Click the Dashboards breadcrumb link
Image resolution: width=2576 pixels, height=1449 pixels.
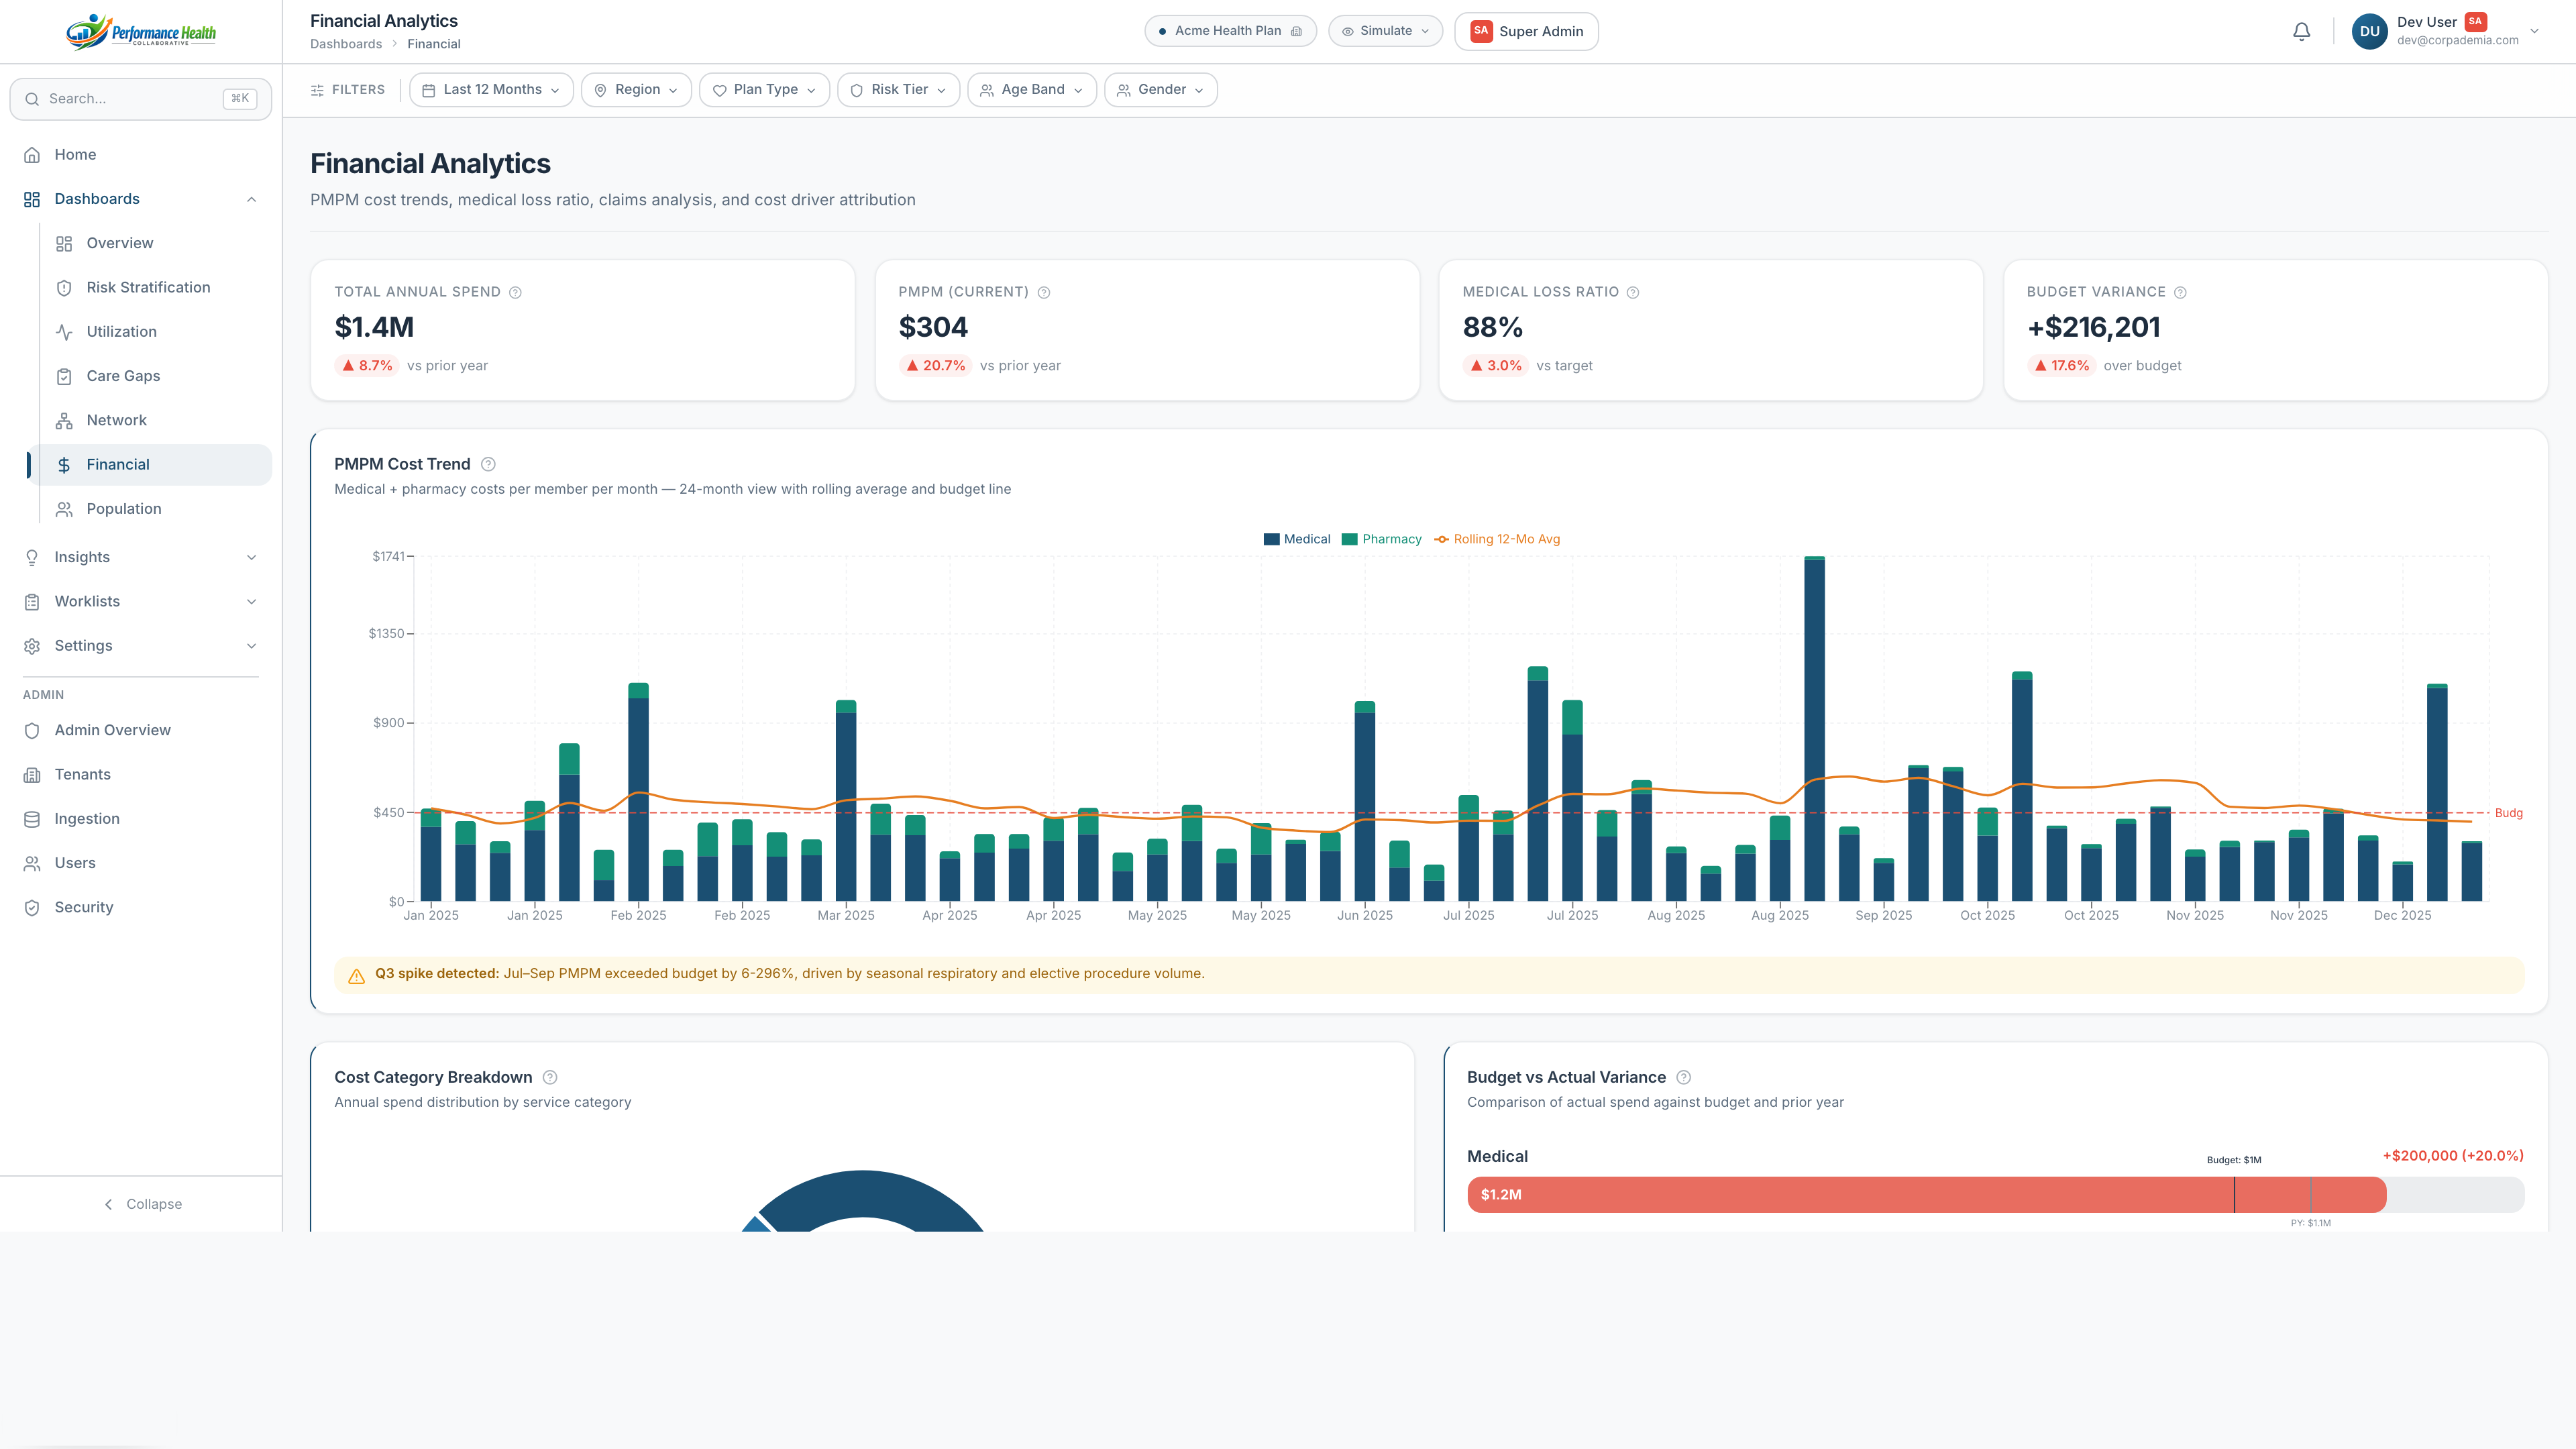click(346, 44)
